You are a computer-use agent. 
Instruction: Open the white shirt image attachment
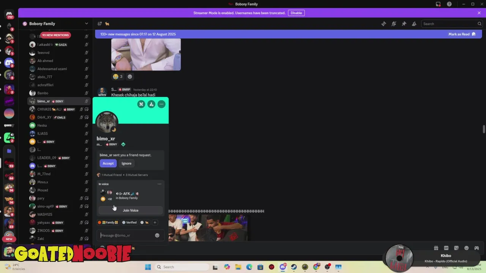click(146, 54)
